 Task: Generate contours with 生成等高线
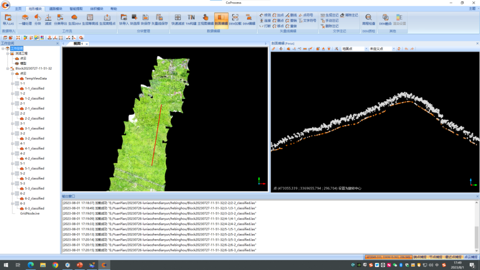tap(90, 19)
